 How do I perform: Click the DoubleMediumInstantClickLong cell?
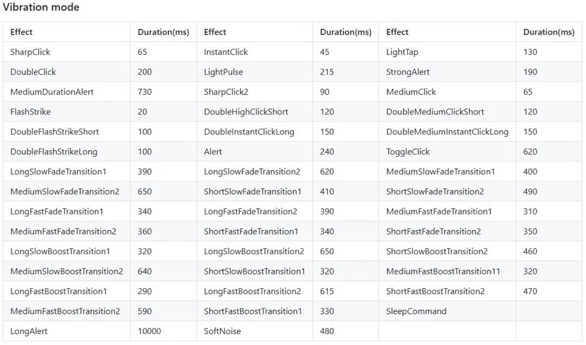tap(447, 132)
